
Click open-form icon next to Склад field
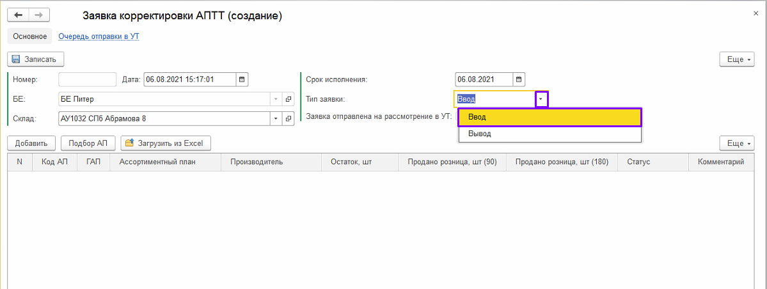[x=288, y=118]
